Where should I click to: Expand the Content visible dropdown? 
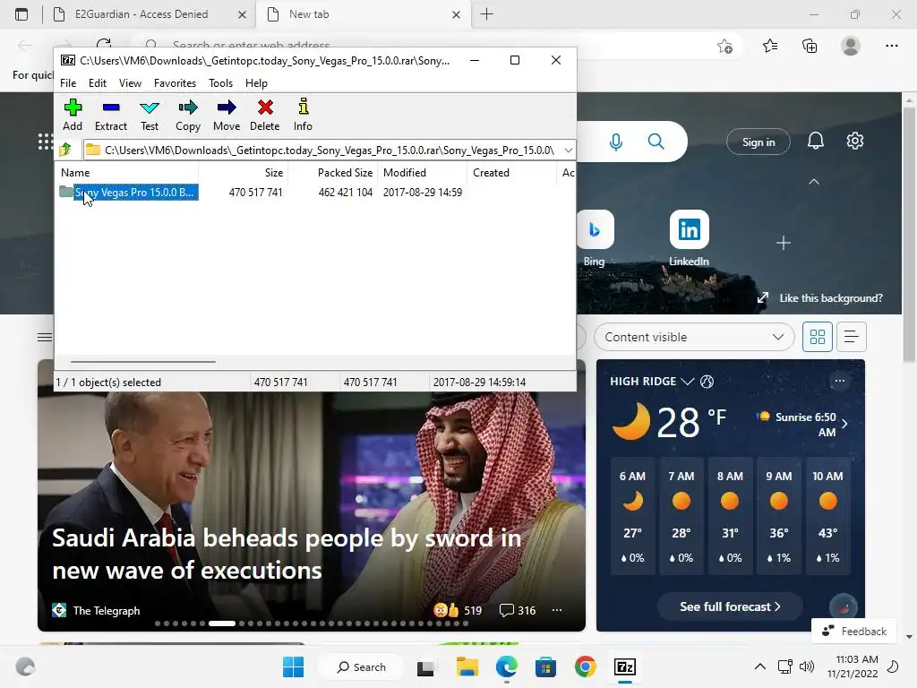[694, 337]
